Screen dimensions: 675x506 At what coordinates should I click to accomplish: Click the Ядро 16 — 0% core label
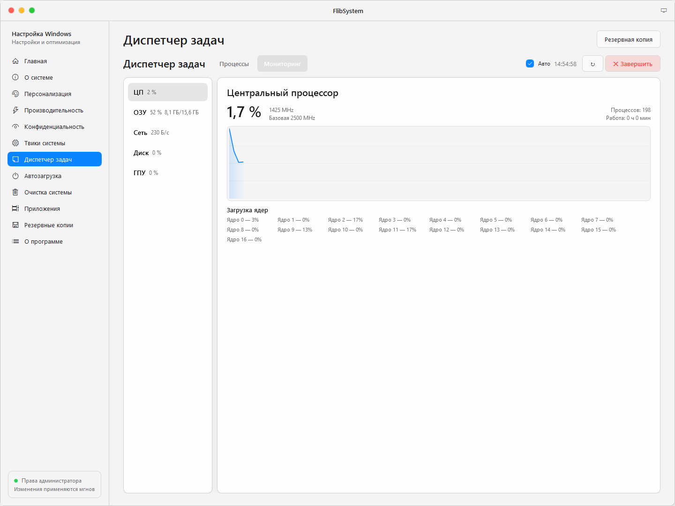244,239
